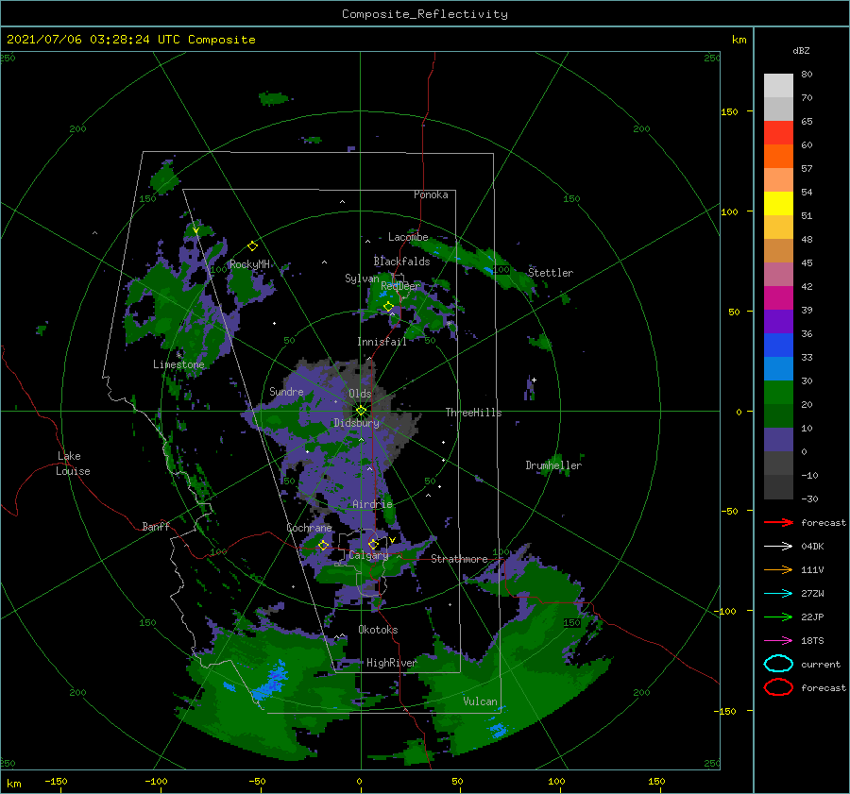
Task: Click the current legend label
Action: coord(821,664)
